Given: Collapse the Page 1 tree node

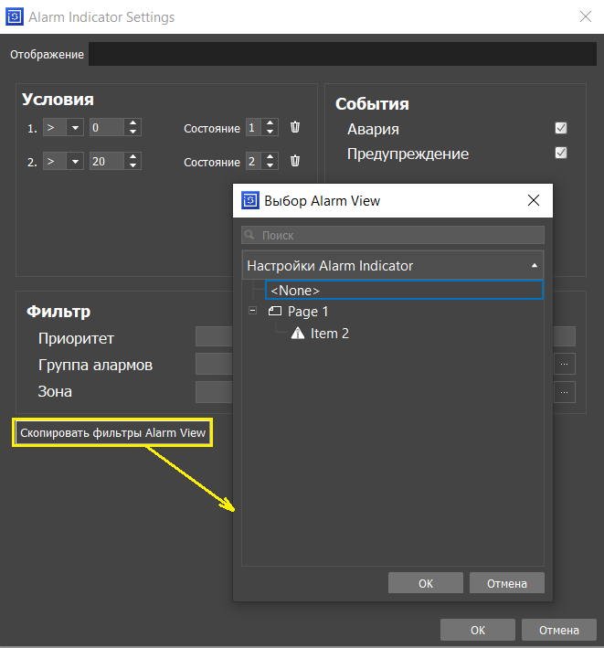Looking at the screenshot, I should tap(252, 312).
